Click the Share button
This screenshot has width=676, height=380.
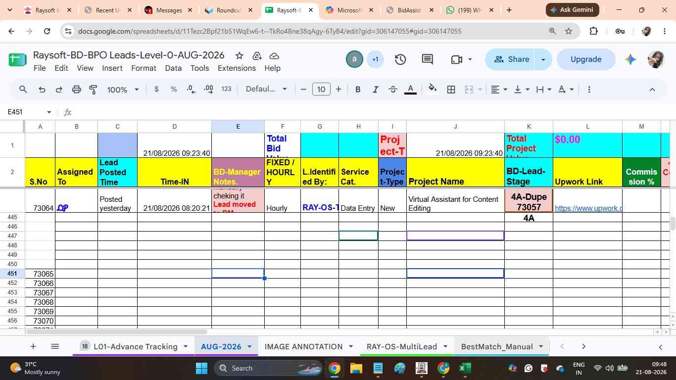coord(512,59)
